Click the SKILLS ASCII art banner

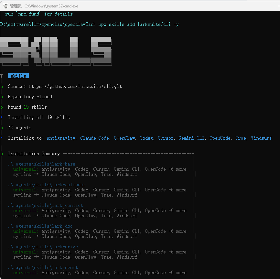click(56, 50)
